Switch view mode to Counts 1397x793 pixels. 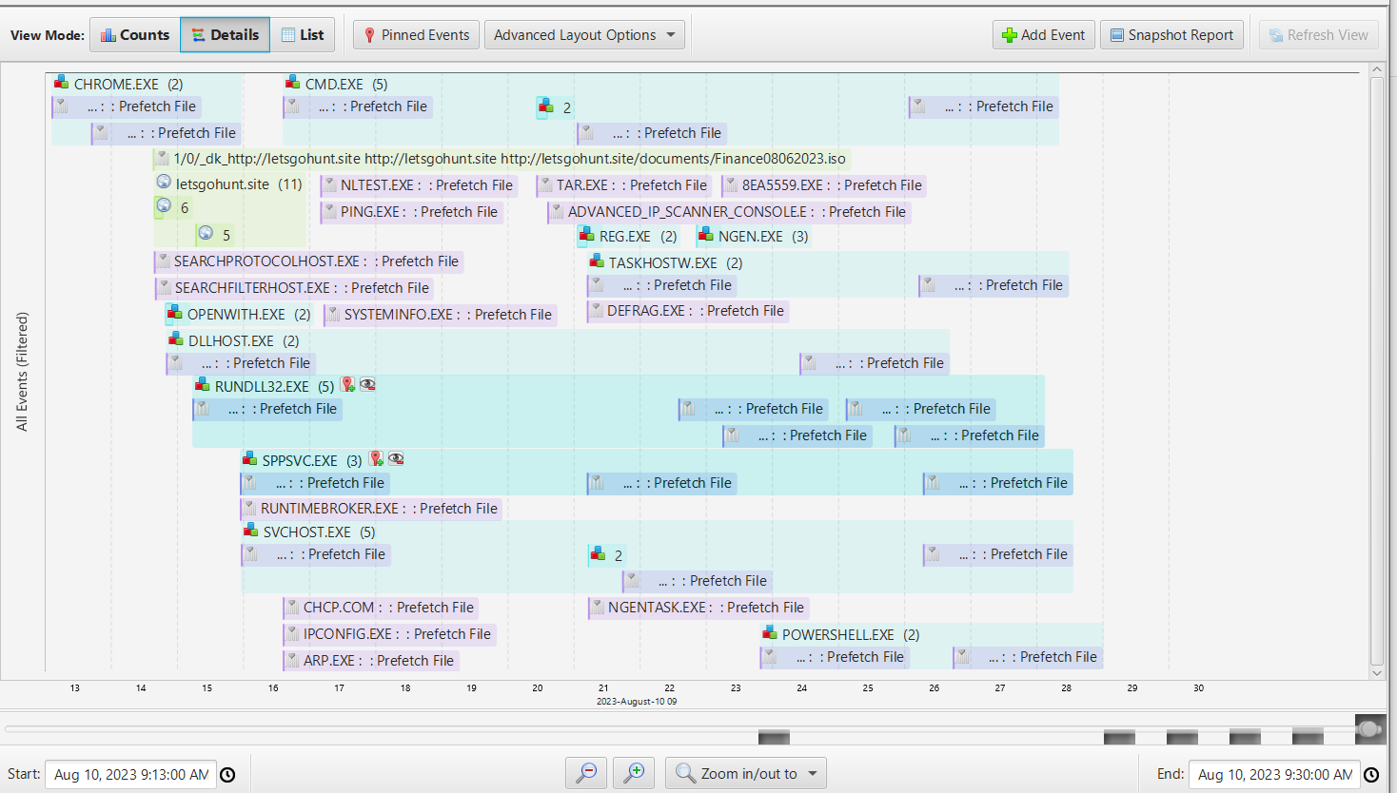(135, 35)
